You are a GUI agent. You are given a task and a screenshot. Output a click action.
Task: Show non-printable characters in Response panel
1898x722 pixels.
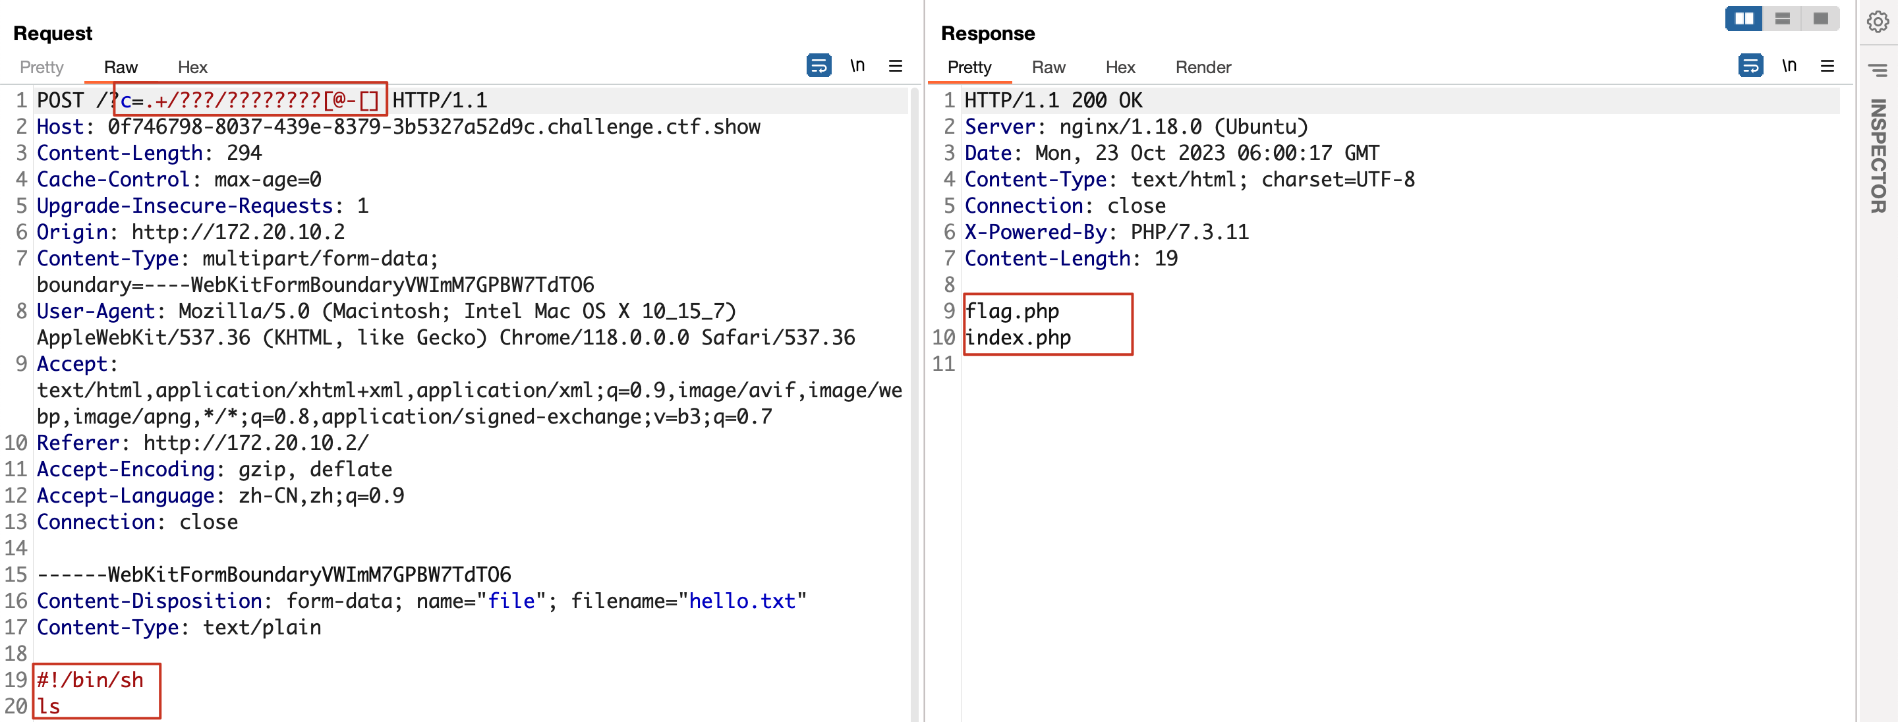(1789, 67)
